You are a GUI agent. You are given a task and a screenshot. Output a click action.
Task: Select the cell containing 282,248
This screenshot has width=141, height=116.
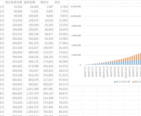[x=32, y=34]
